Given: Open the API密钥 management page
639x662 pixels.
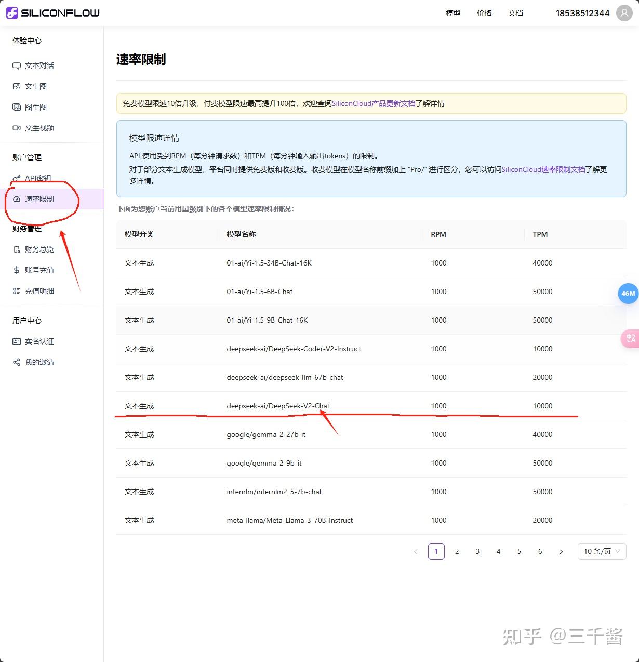Looking at the screenshot, I should pos(38,178).
